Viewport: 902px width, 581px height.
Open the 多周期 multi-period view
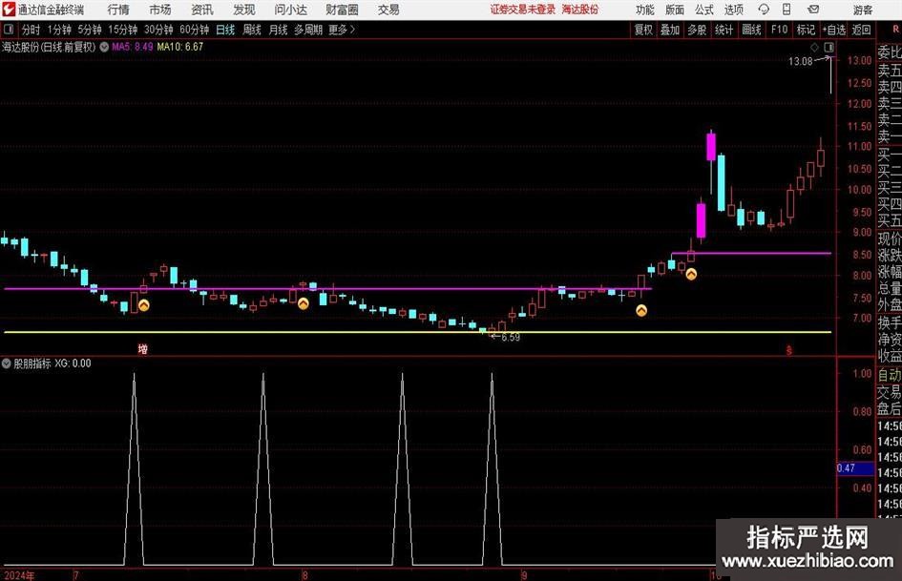(307, 30)
